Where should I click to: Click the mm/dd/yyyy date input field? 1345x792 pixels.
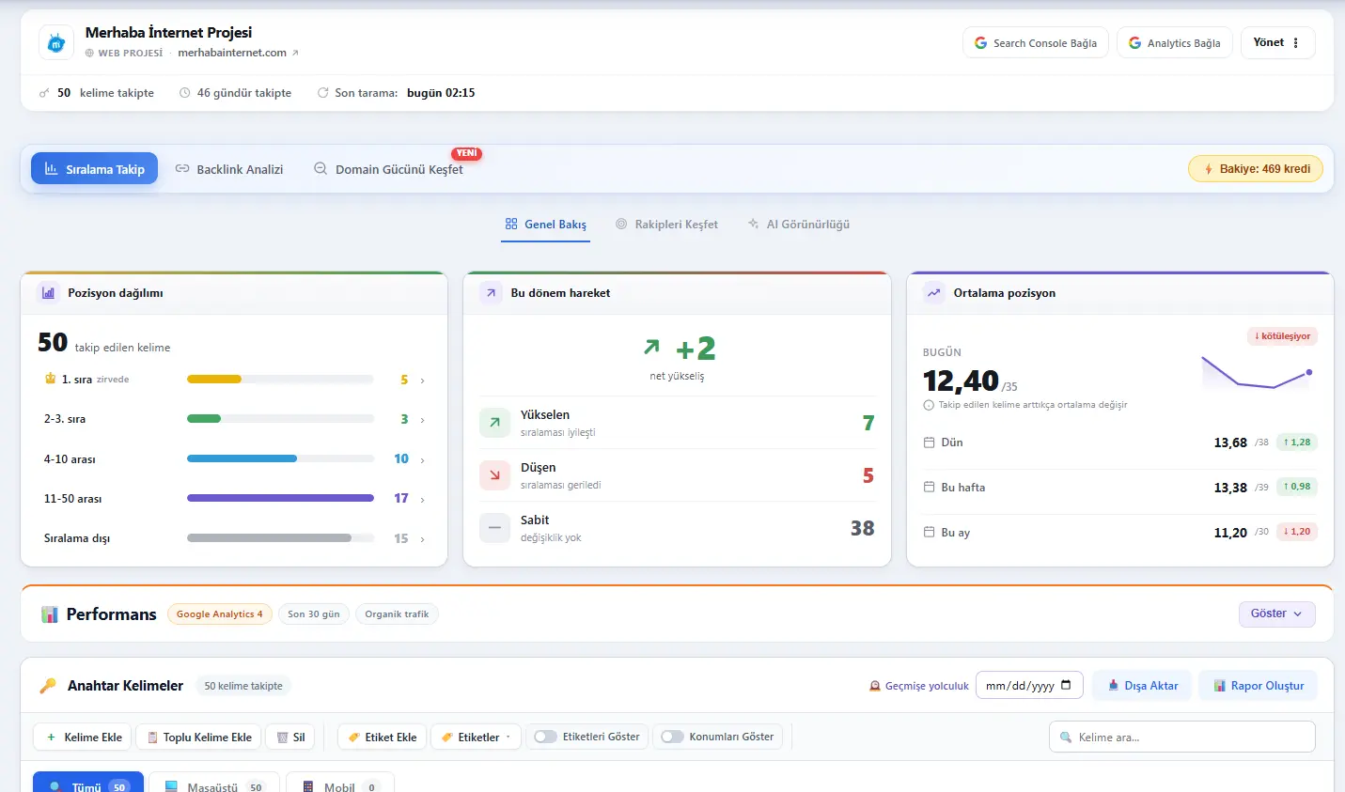pyautogui.click(x=1029, y=685)
